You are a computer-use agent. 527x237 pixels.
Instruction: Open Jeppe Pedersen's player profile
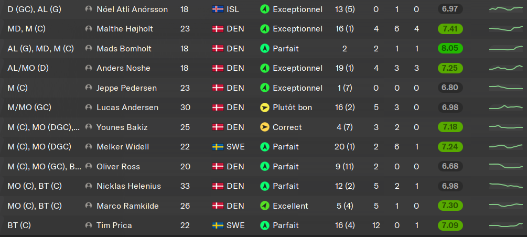coord(127,88)
